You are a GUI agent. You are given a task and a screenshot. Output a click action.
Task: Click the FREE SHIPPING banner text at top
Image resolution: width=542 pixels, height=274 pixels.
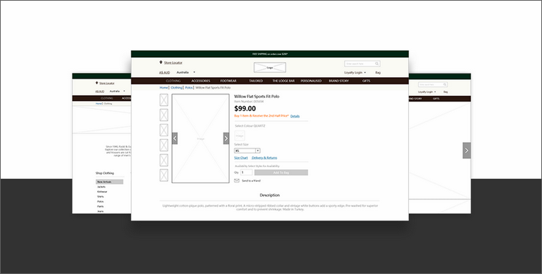point(270,54)
